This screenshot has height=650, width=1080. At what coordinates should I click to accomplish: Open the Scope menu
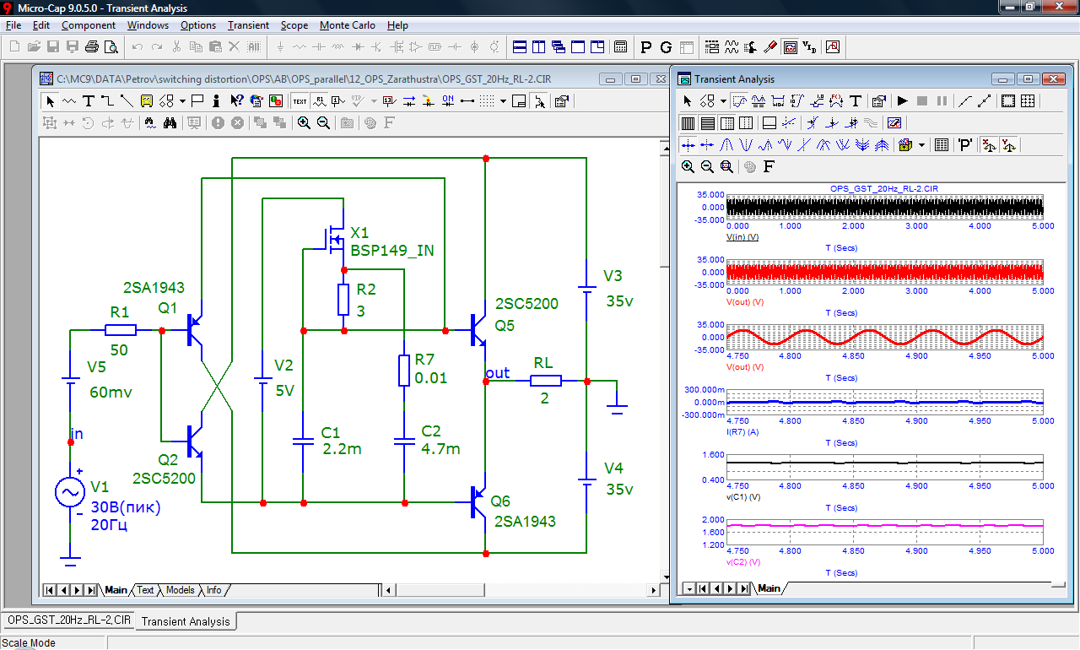pos(294,25)
